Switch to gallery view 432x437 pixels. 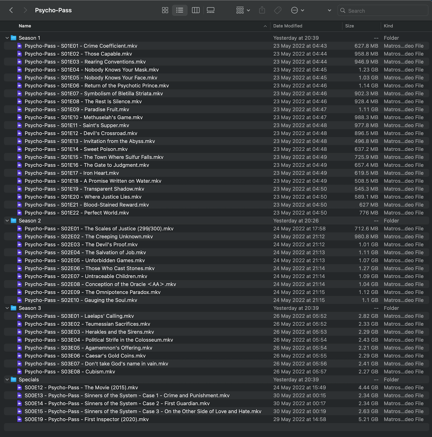[211, 11]
